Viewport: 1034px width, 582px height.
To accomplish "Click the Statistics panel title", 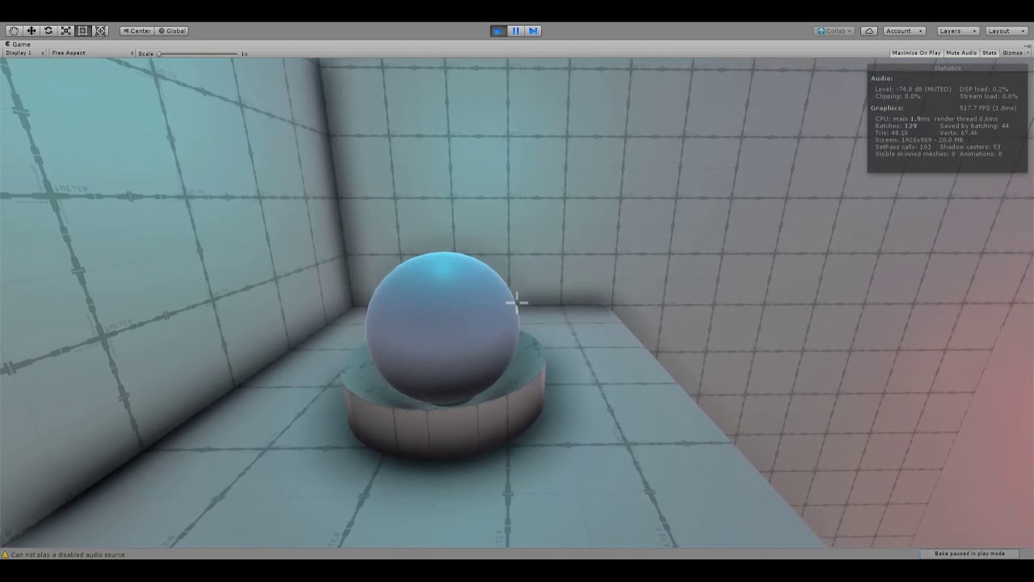I will tap(948, 69).
